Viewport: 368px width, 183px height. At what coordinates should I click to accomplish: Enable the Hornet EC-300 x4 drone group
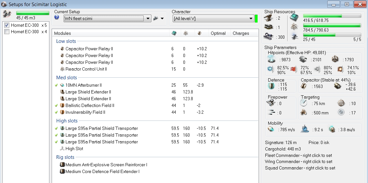[7, 32]
